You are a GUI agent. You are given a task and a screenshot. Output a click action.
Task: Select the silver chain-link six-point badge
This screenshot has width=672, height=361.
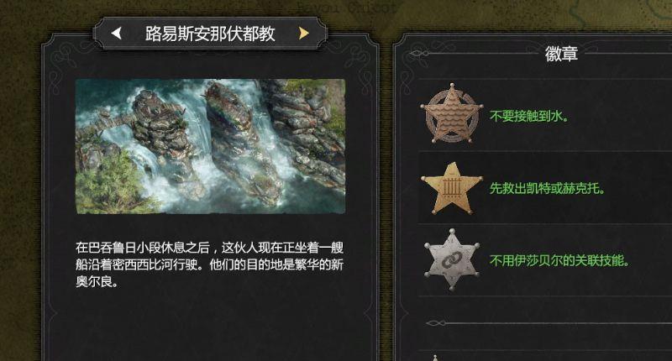452,259
